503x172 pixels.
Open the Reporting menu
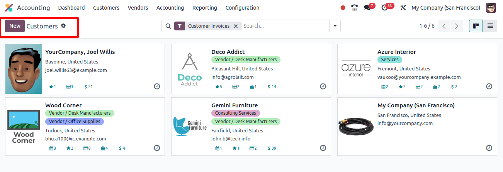click(205, 8)
